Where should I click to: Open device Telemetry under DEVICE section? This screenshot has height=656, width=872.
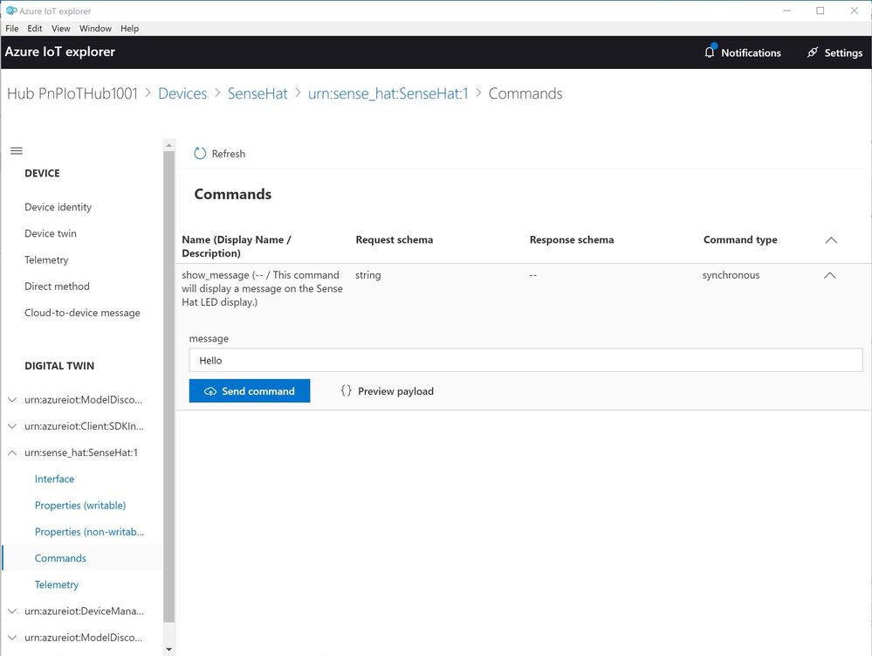[x=46, y=259]
